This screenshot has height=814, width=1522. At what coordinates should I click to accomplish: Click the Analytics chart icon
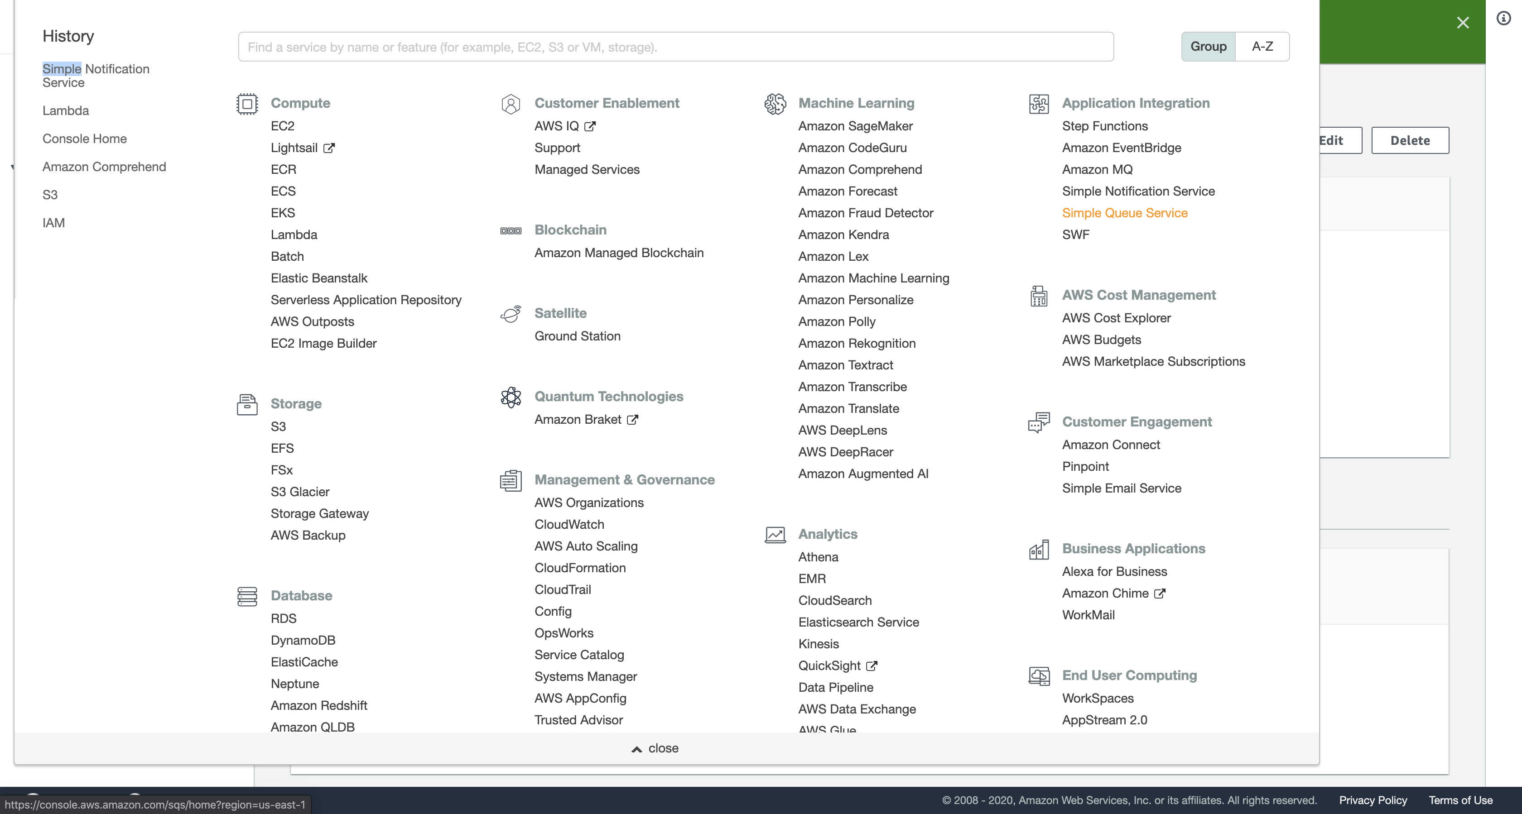pyautogui.click(x=775, y=535)
